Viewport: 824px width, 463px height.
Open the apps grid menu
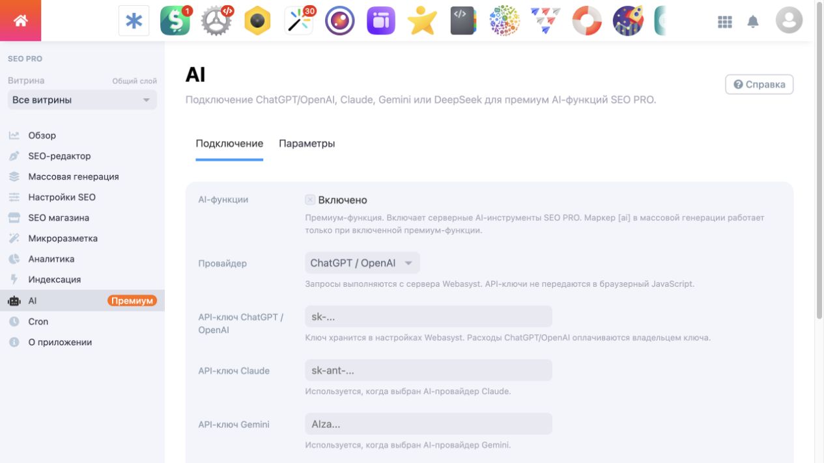(x=725, y=21)
